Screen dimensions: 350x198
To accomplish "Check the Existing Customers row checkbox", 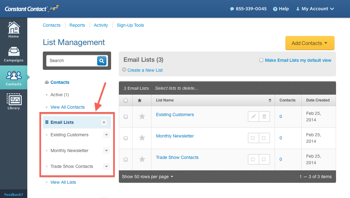I will [126, 116].
